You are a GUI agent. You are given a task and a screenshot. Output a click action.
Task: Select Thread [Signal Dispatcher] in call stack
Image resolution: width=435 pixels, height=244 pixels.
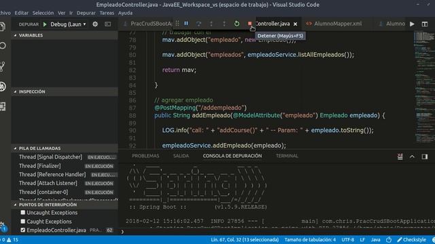click(65, 157)
